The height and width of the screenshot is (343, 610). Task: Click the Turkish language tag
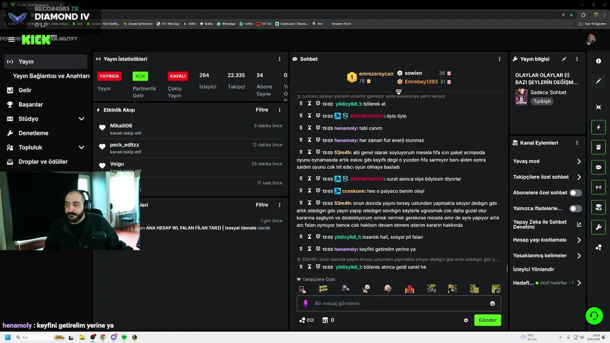pyautogui.click(x=542, y=101)
